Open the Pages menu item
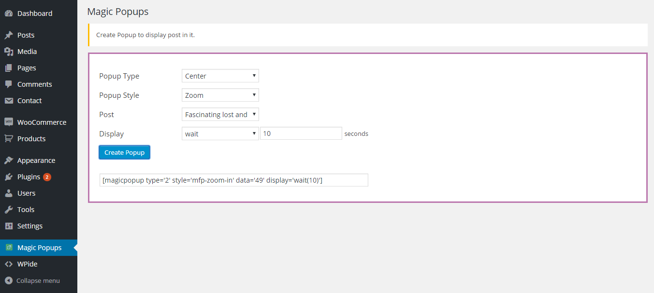This screenshot has height=293, width=654. (x=39, y=68)
